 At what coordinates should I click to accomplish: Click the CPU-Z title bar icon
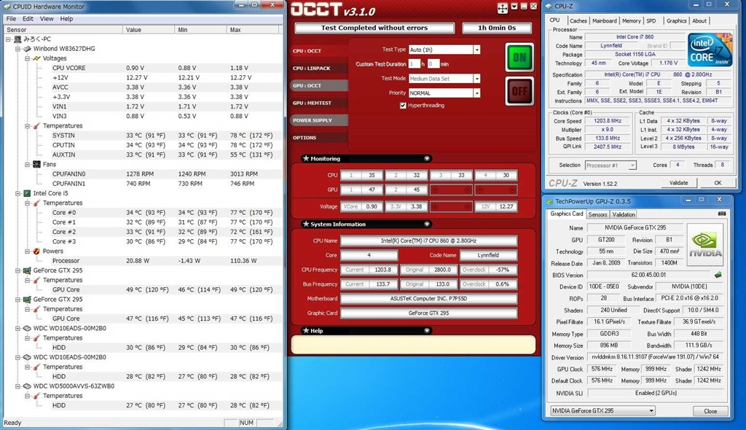(x=549, y=6)
